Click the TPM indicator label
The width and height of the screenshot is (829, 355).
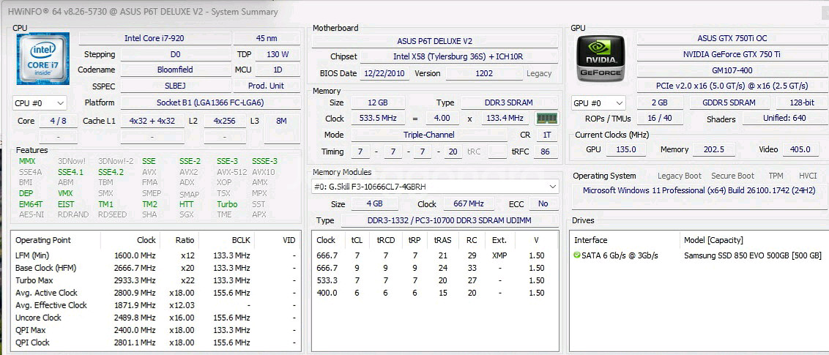[x=775, y=176]
